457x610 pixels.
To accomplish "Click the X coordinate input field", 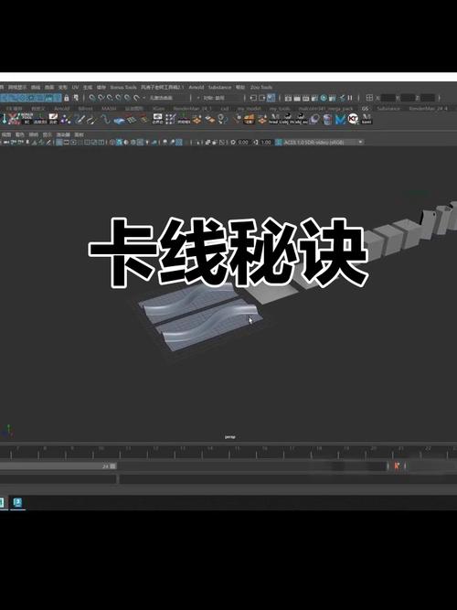I will click(x=388, y=98).
